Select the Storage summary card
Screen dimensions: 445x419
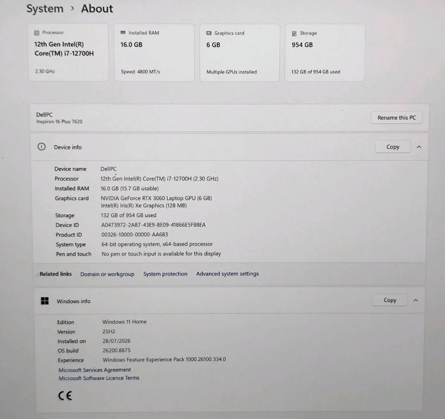[325, 53]
